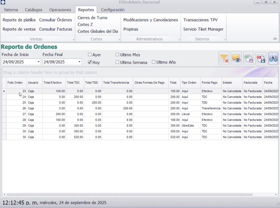
Task: Open the Cortes group expander arrow
Action: [x=119, y=40]
